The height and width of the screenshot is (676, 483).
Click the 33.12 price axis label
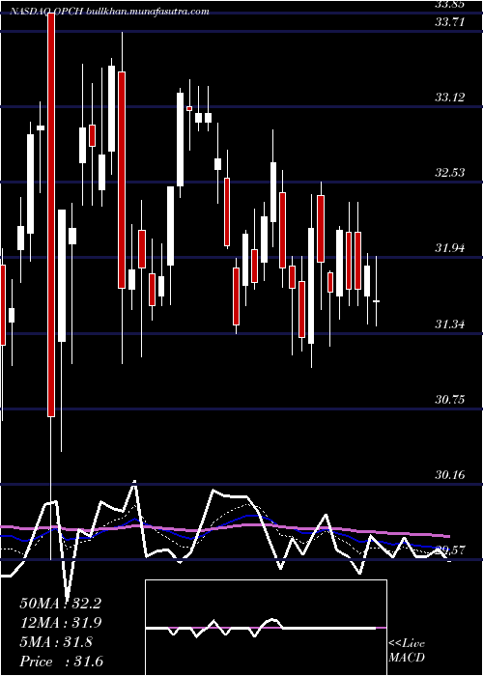449,98
